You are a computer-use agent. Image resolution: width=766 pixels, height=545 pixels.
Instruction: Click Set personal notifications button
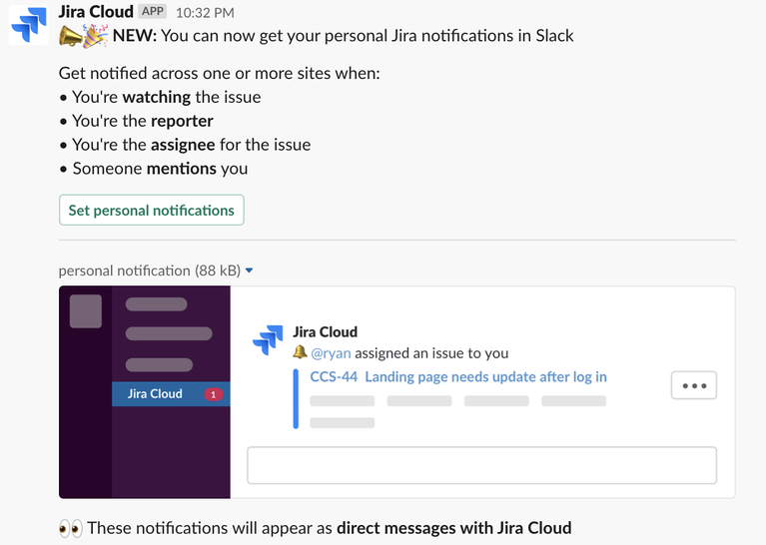(x=152, y=210)
